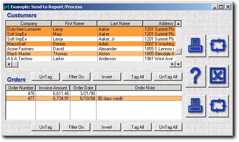This screenshot has width=239, height=142.
Task: Click UnTag All button above Orders grid
Action: tap(168, 76)
